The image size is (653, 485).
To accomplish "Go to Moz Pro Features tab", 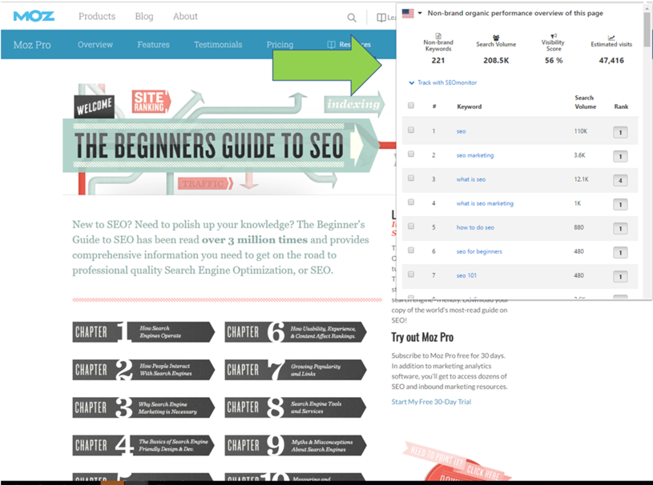I will (153, 45).
